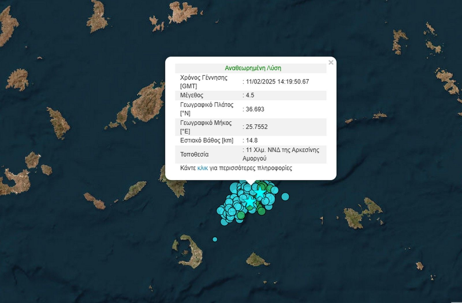Click the 'Εστιακό Βάθος [km]' label

point(207,140)
